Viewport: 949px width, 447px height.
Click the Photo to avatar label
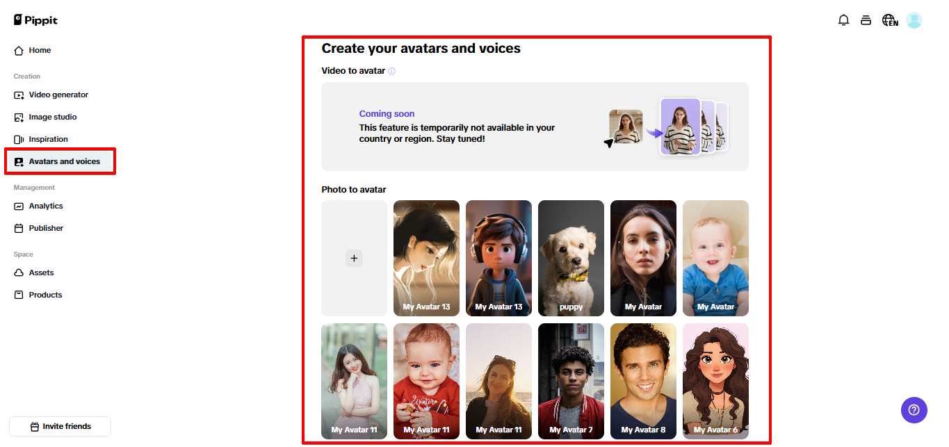(353, 190)
